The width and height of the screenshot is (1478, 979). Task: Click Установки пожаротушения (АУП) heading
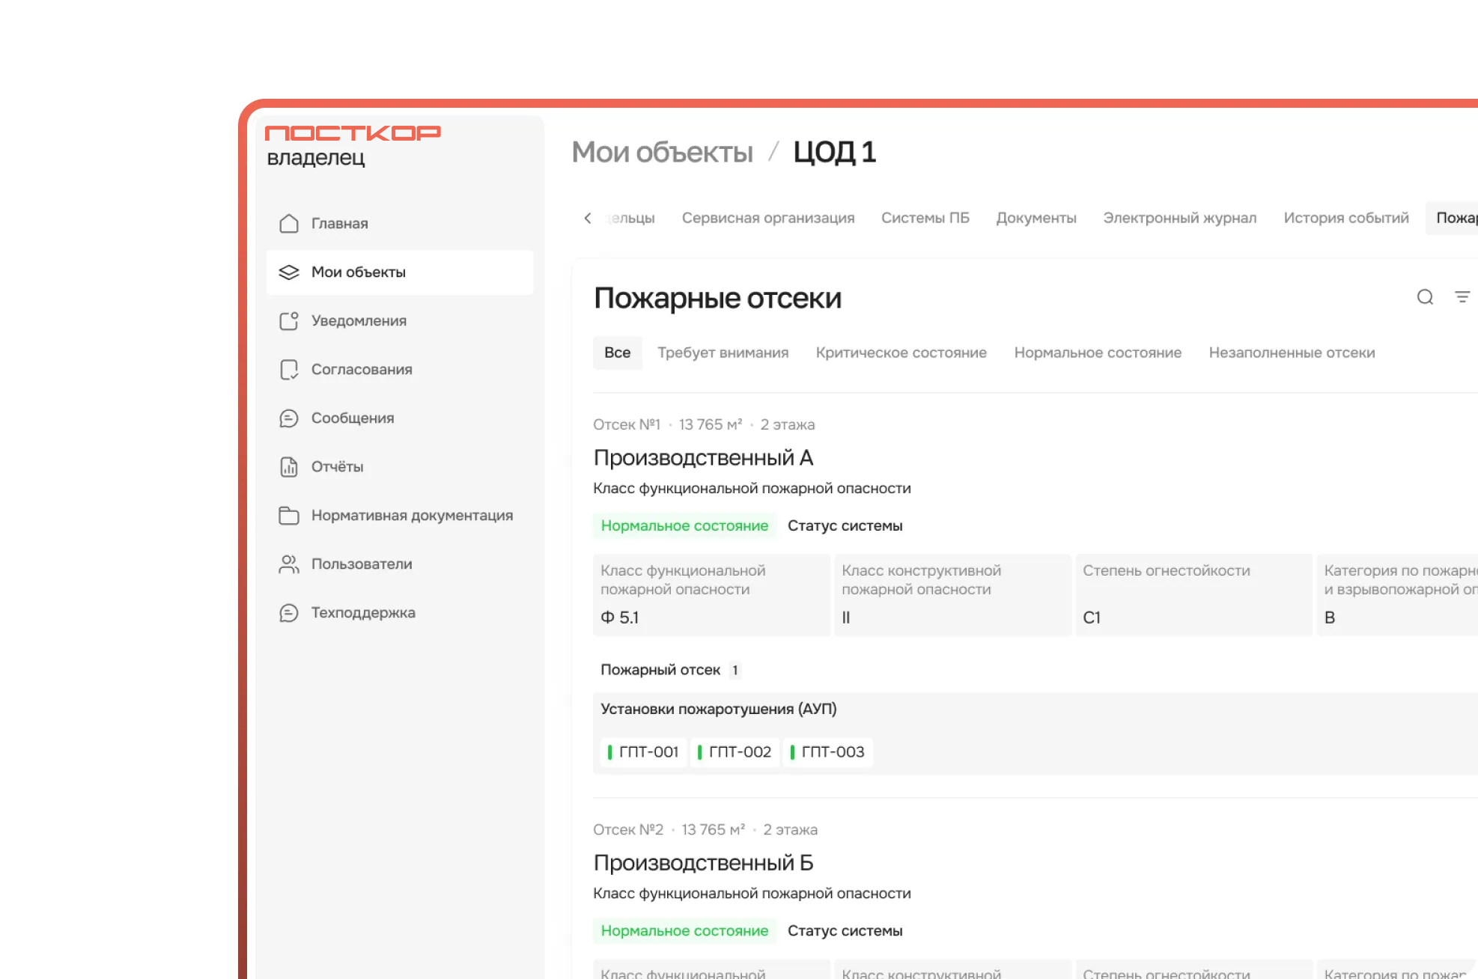718,709
